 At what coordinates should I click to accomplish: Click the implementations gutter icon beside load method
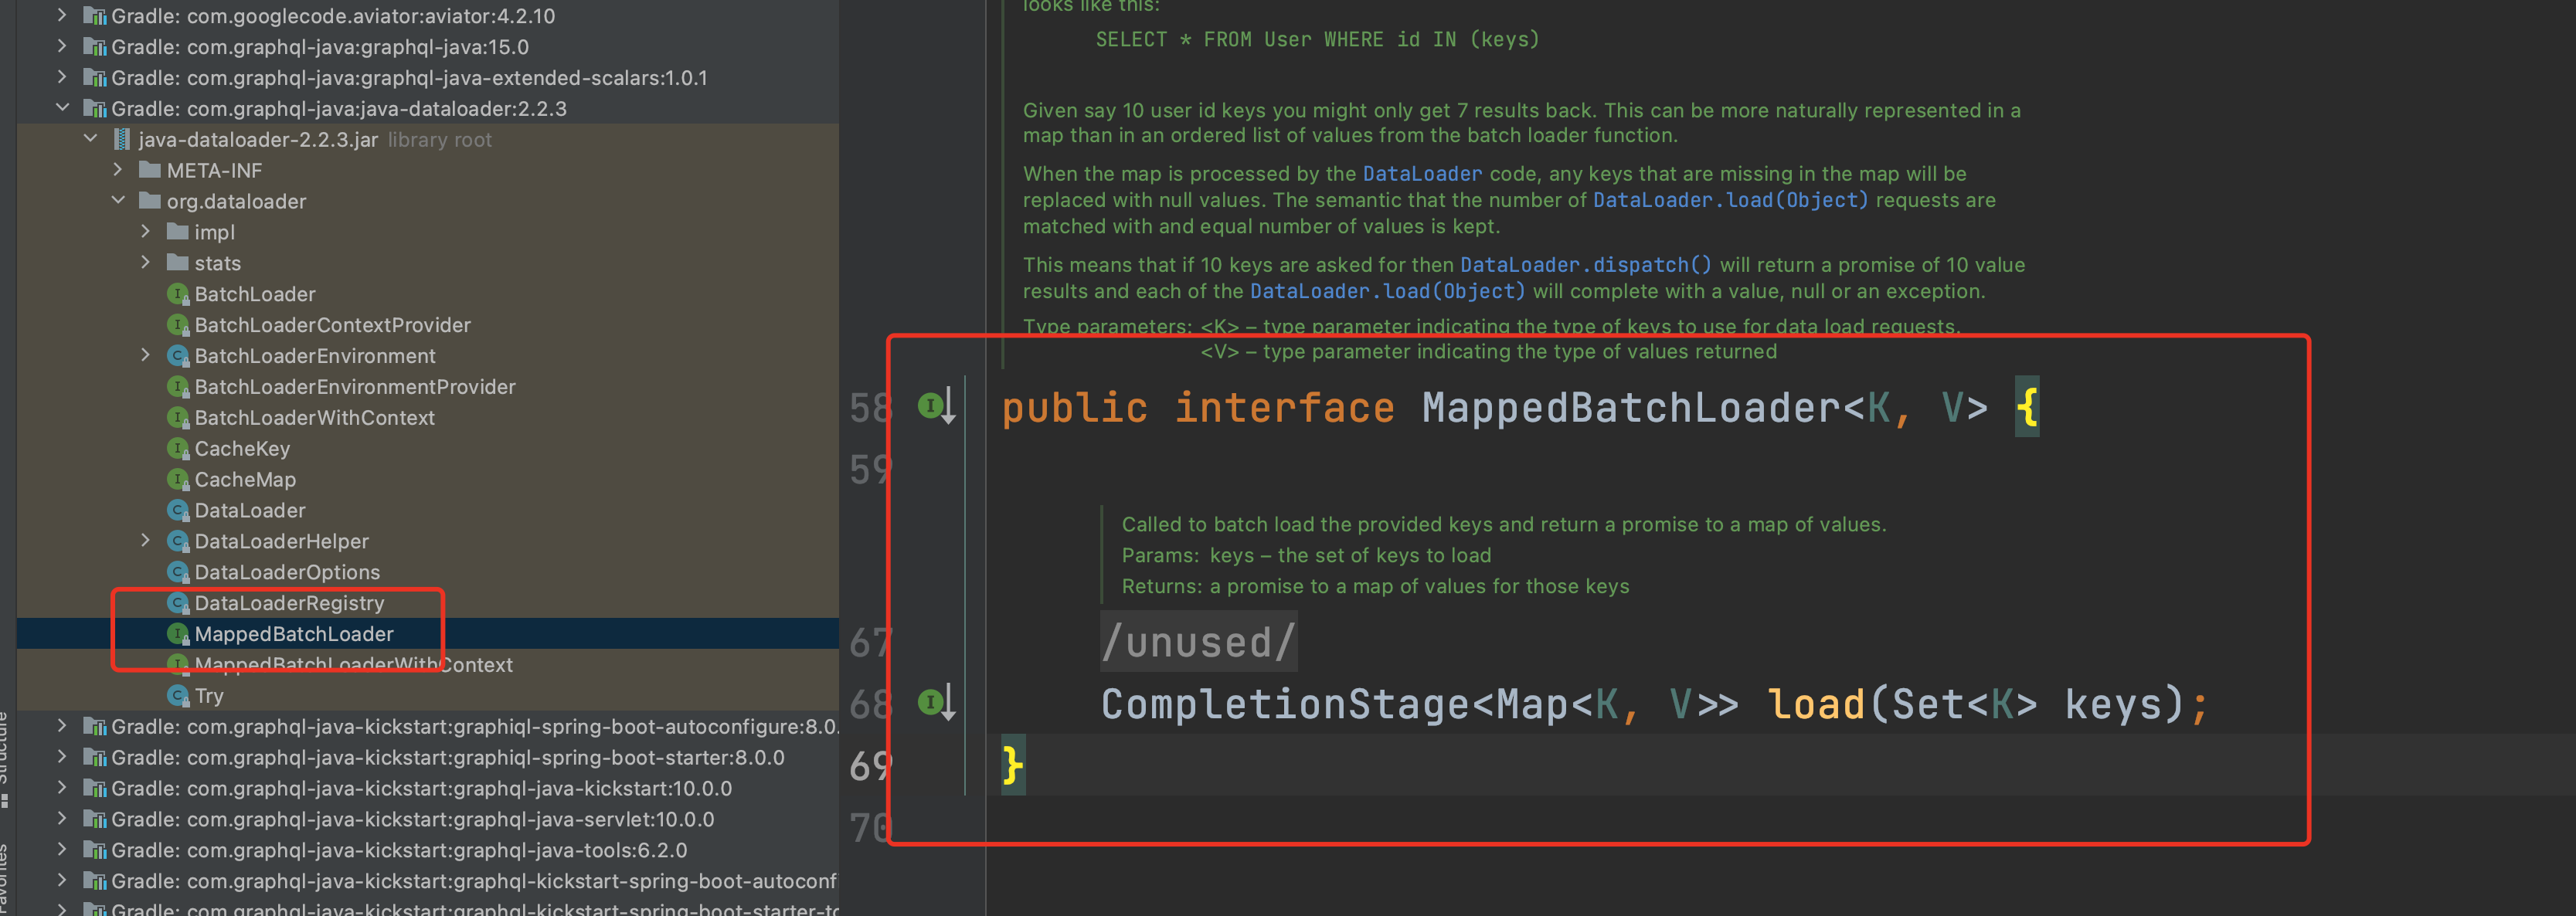coord(936,703)
